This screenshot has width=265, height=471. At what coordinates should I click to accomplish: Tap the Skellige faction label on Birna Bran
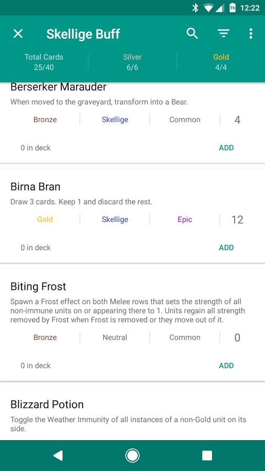(x=115, y=220)
